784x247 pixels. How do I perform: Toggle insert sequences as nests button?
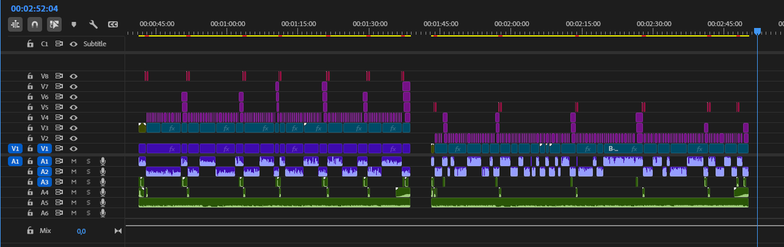pos(16,24)
